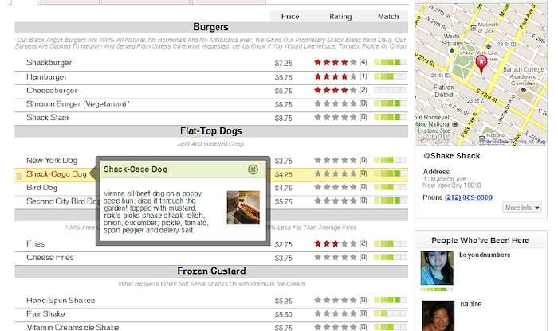558x331 pixels.
Task: Select the Shack Stack item
Action: (48, 118)
